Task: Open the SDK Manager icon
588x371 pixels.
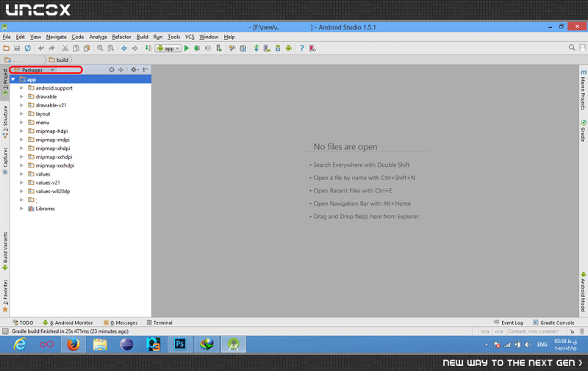Action: point(278,48)
